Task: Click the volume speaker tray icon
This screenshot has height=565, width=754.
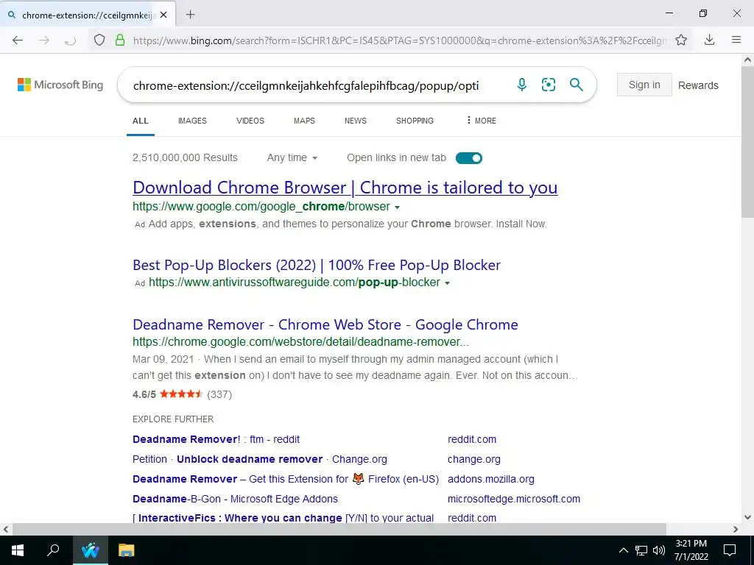Action: [659, 550]
